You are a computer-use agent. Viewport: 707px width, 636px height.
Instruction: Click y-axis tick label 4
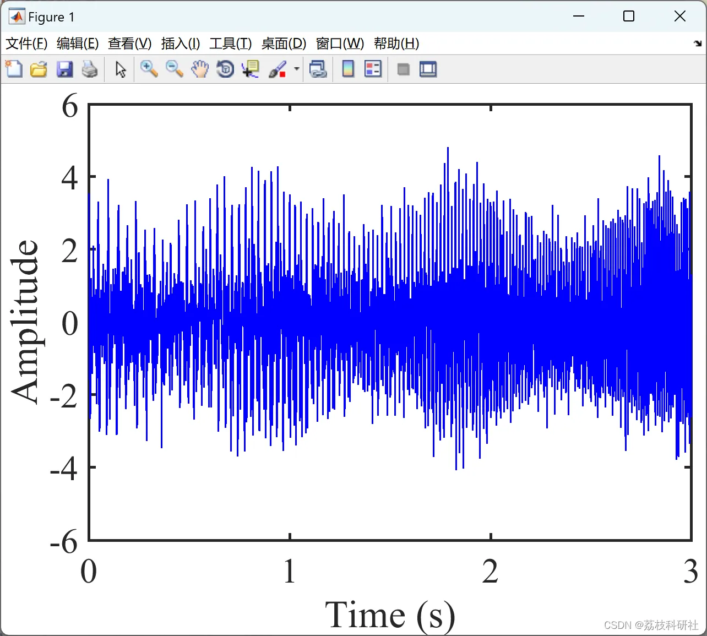69,178
